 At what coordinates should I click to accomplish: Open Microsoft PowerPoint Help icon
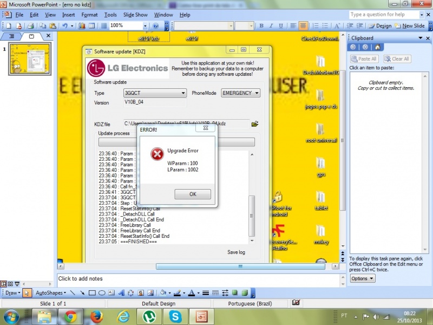[x=156, y=26]
